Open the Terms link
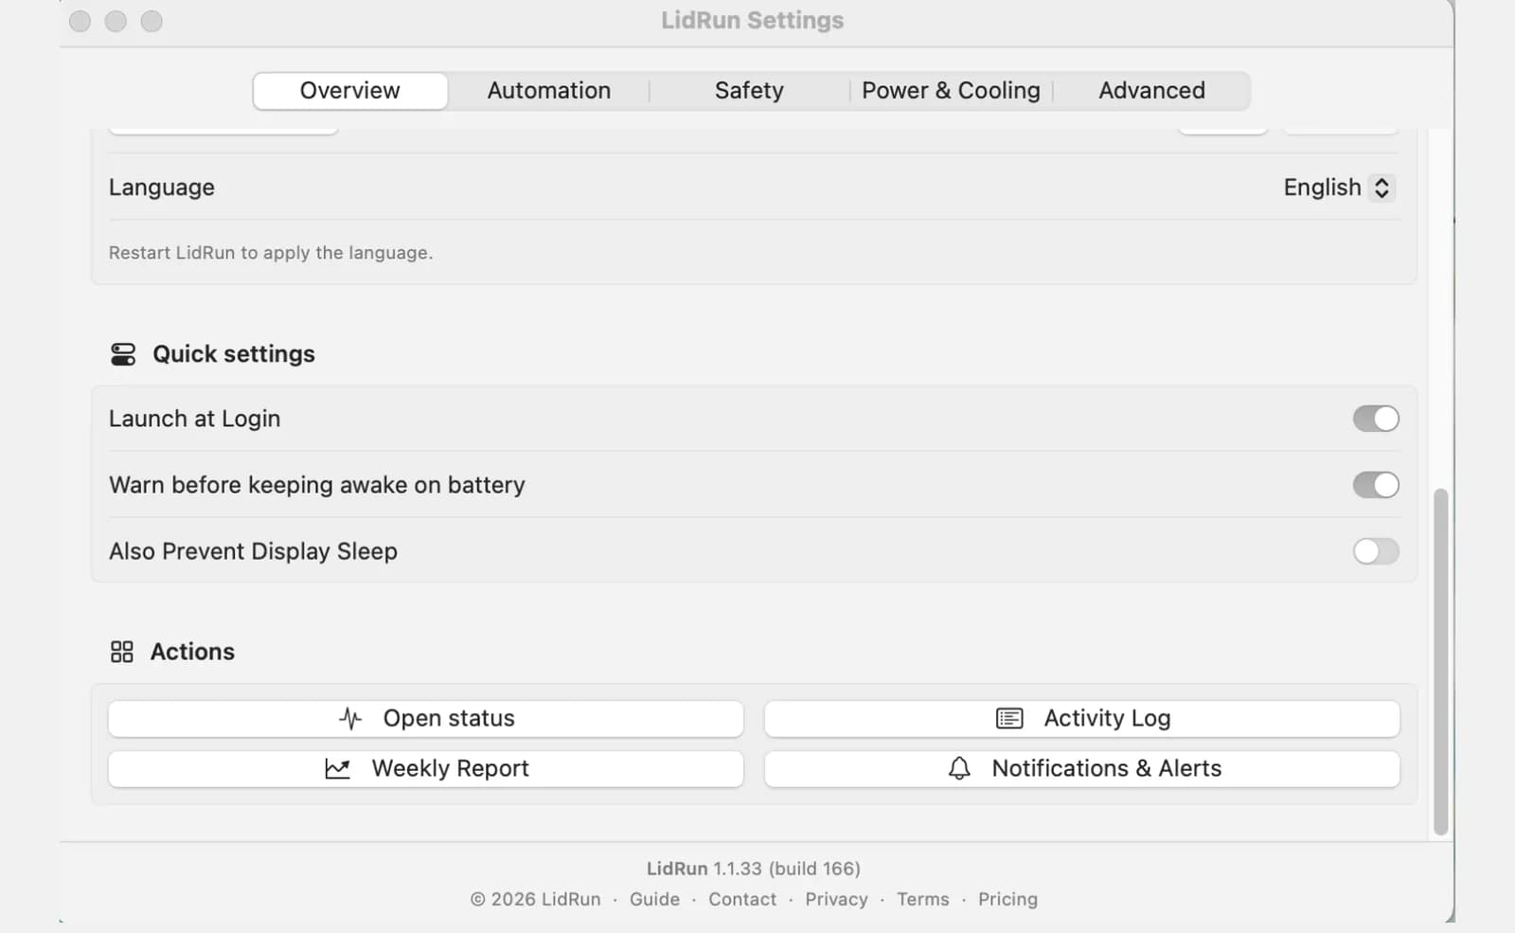This screenshot has width=1515, height=933. (x=923, y=899)
